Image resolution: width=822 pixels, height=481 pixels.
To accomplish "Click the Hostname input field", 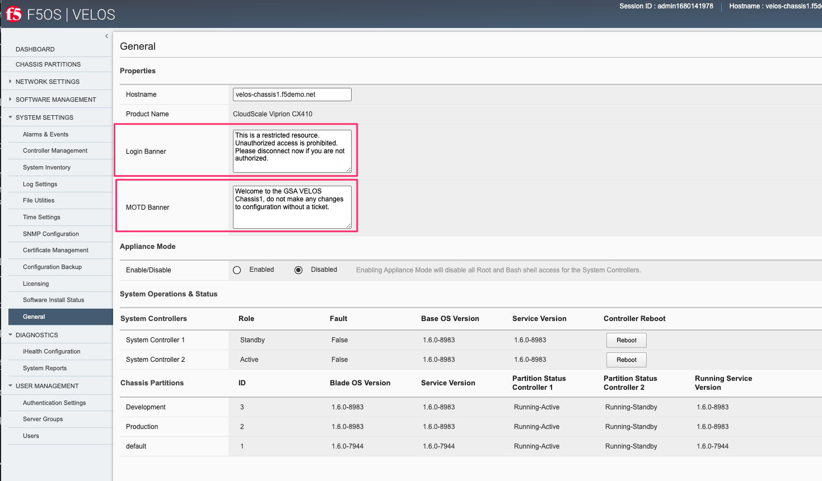I will pos(292,95).
